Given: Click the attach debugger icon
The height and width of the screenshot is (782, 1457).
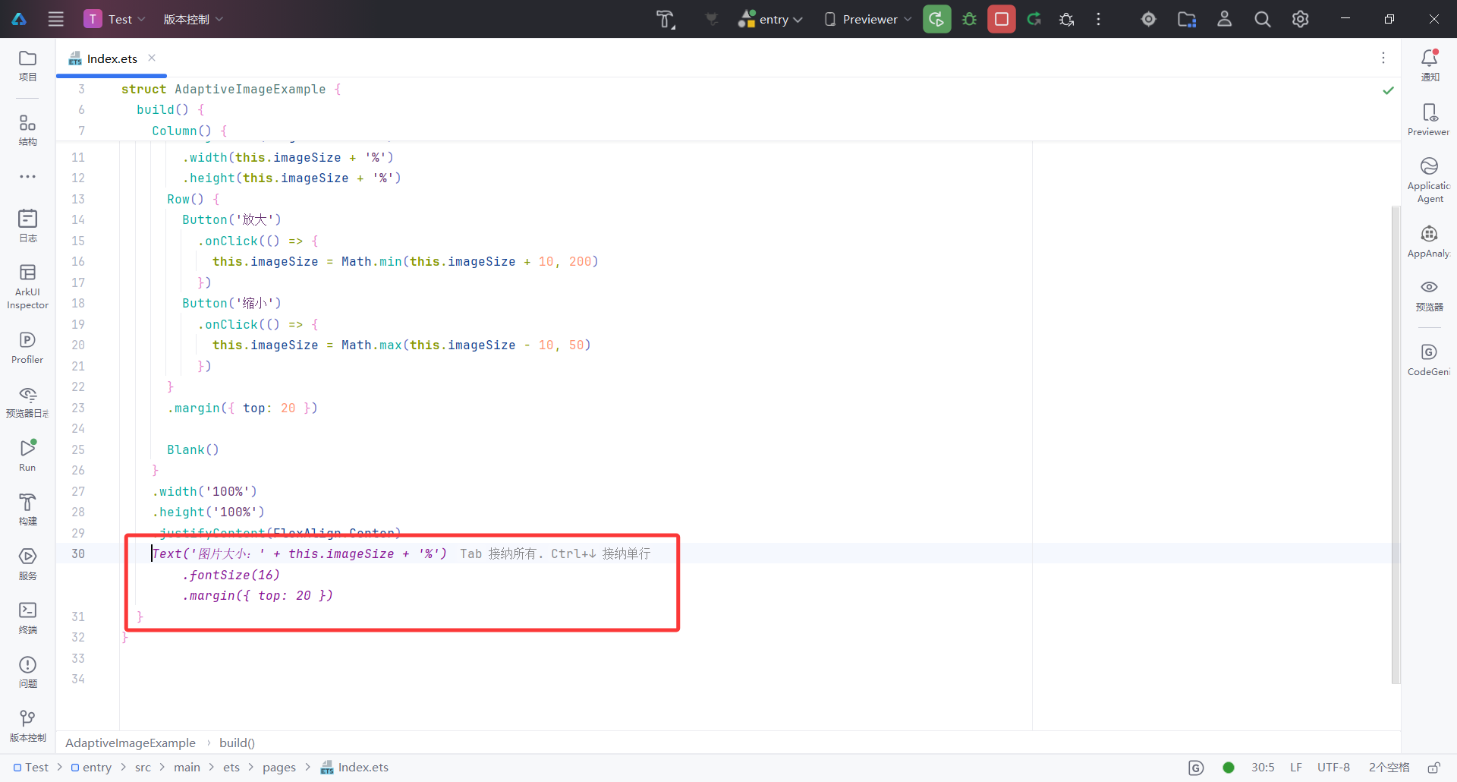Looking at the screenshot, I should click(x=1066, y=19).
